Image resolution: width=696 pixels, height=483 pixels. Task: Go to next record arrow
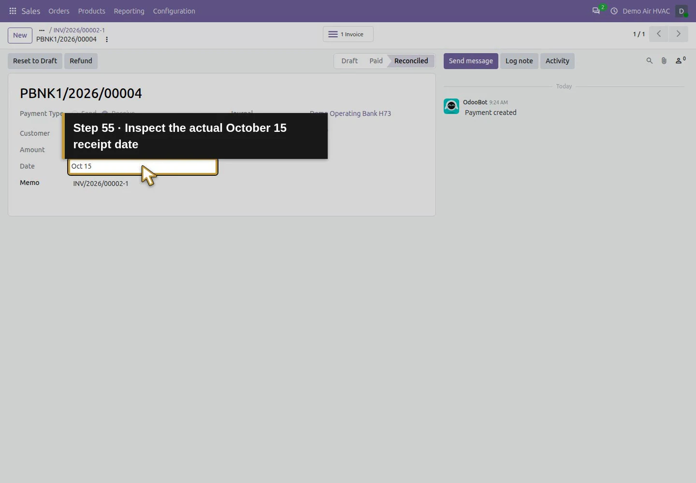pyautogui.click(x=678, y=34)
